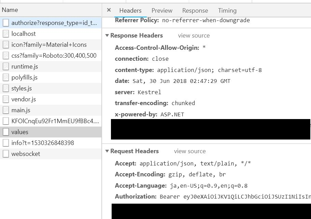
Task: Click Accept-Encoding value gzip, deflate, br
Action: (197, 174)
